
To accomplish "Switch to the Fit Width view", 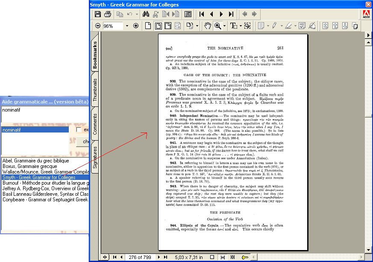I will (168, 26).
